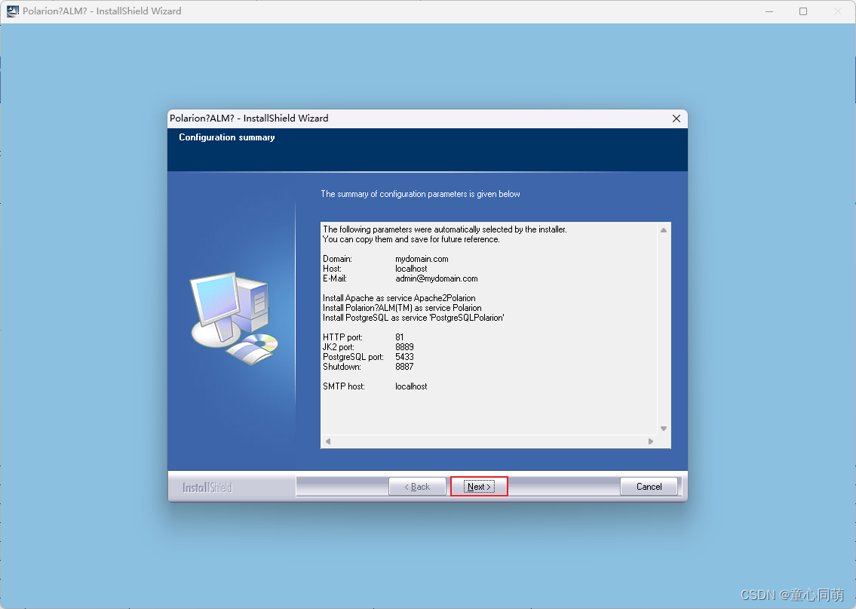The width and height of the screenshot is (856, 609).
Task: Minimize the outer Polarion installer window
Action: tap(769, 11)
